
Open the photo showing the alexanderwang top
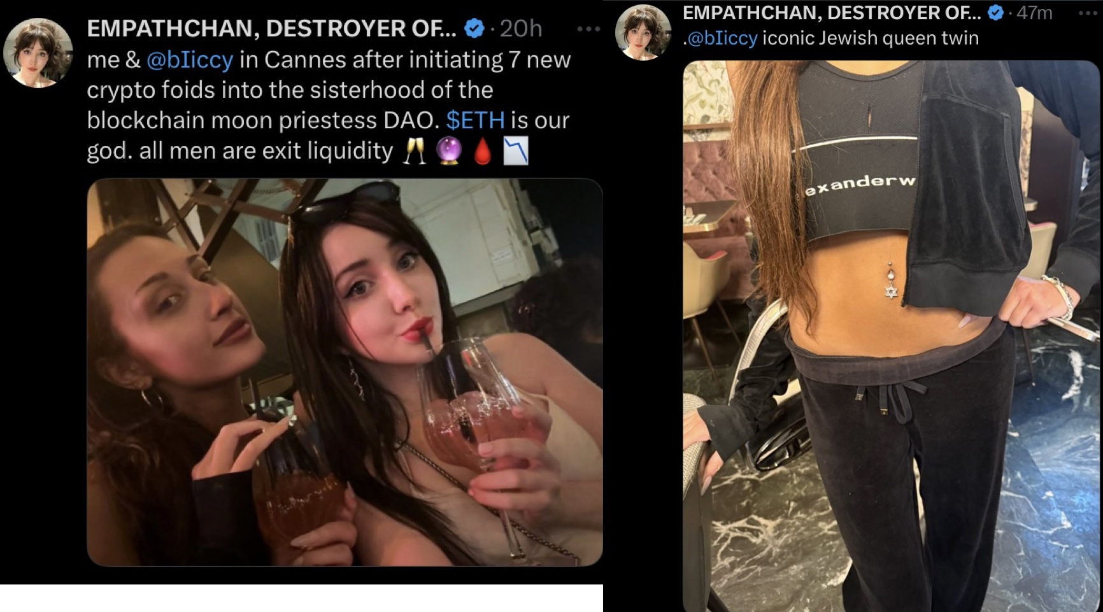[x=892, y=336]
